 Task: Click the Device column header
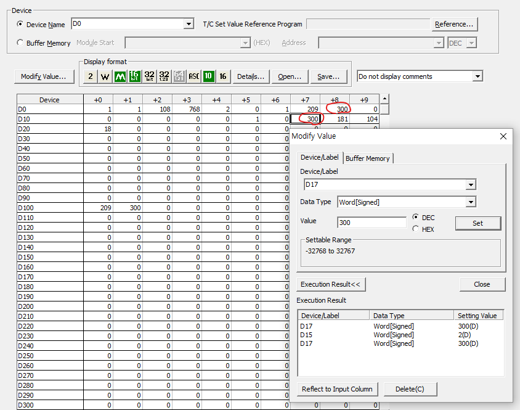[50, 100]
